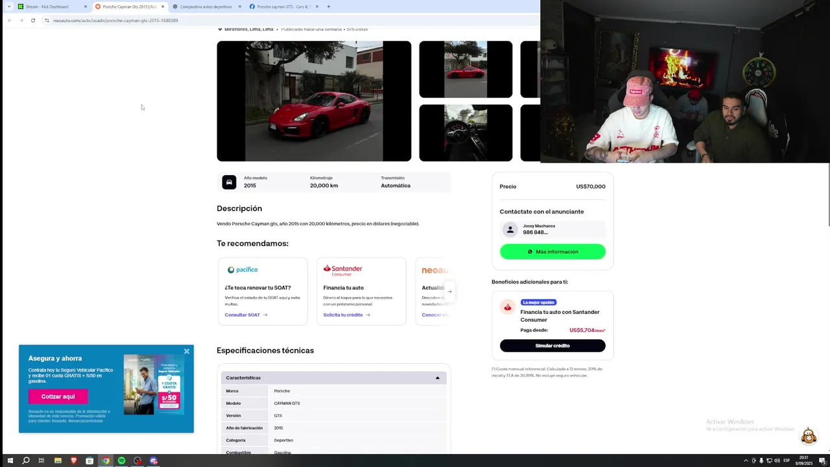830x467 pixels.
Task: Reveal phone number 986 848...
Action: pyautogui.click(x=536, y=232)
